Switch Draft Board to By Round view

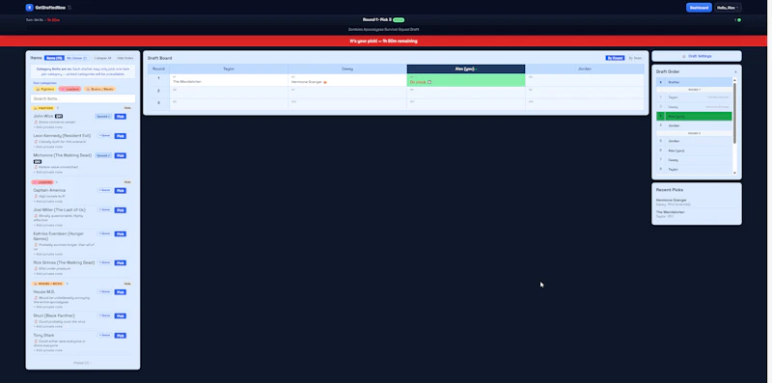[615, 58]
